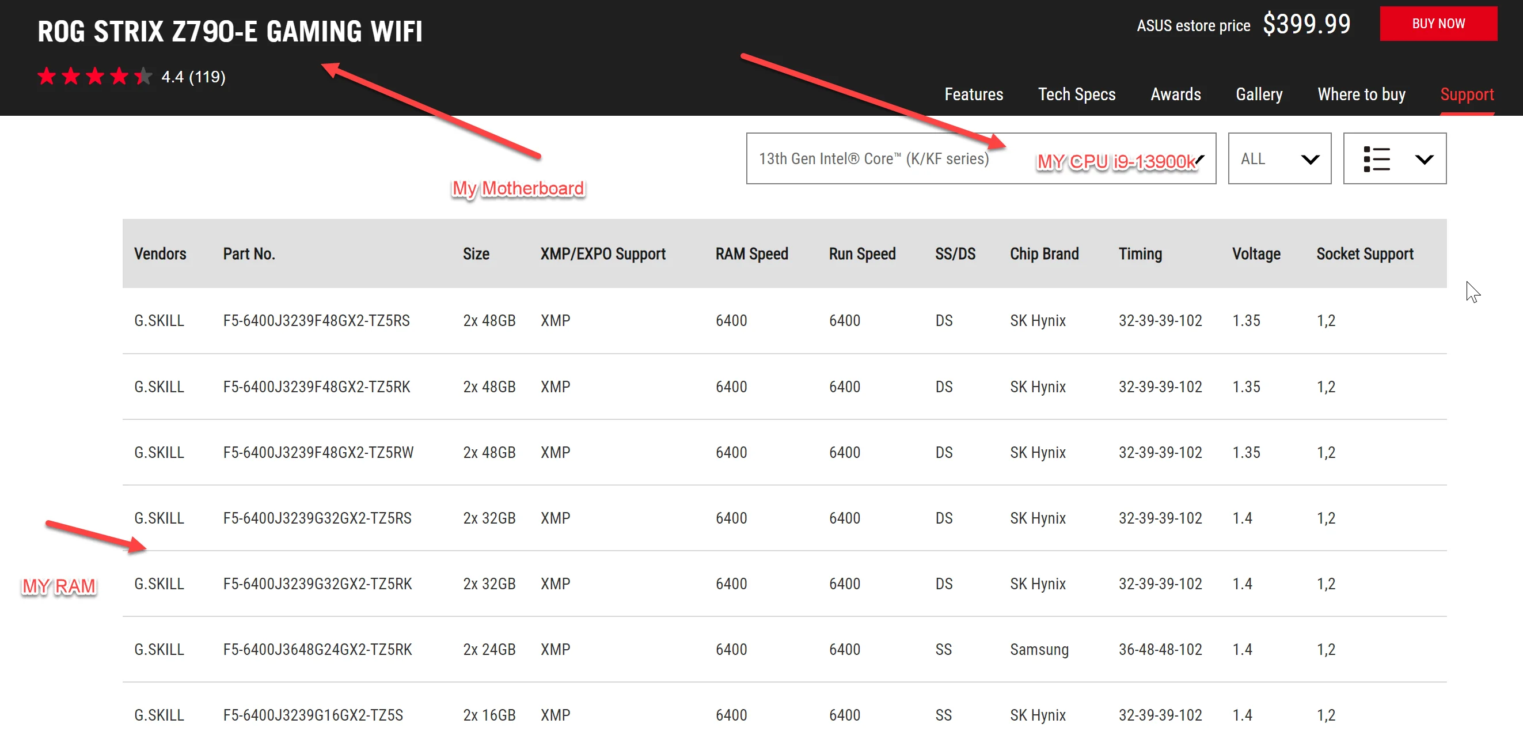Click the Support tab
The width and height of the screenshot is (1523, 735).
coord(1466,94)
